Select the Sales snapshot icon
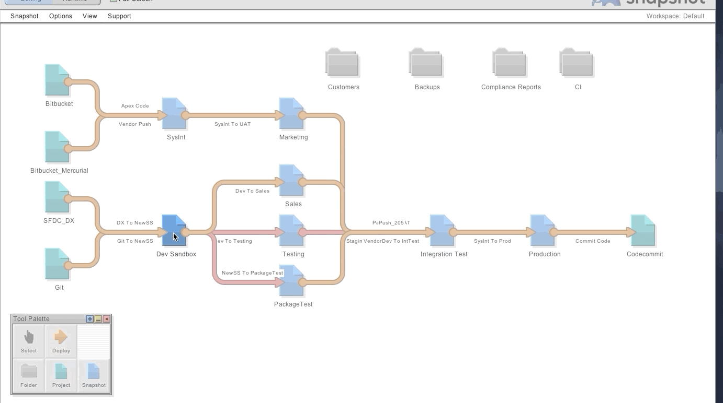723x403 pixels. coord(291,181)
